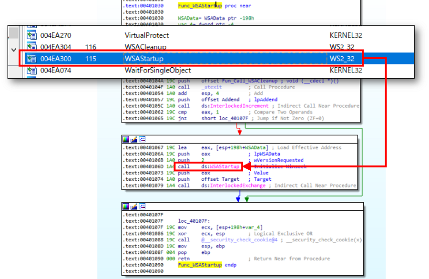The width and height of the screenshot is (429, 279).
Task: Click edit-node pencil icon on the WSAStartup call block
Action: (x=134, y=139)
